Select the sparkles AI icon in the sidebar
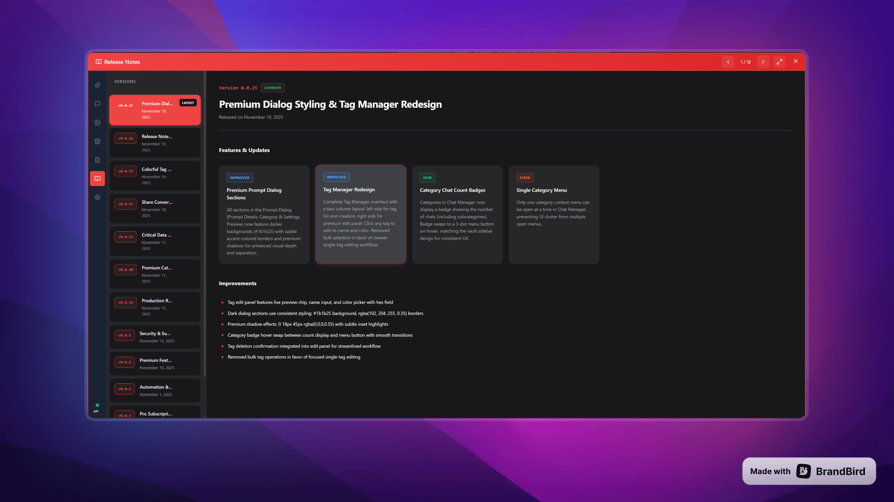Screen dimensions: 894x502 click(x=97, y=85)
